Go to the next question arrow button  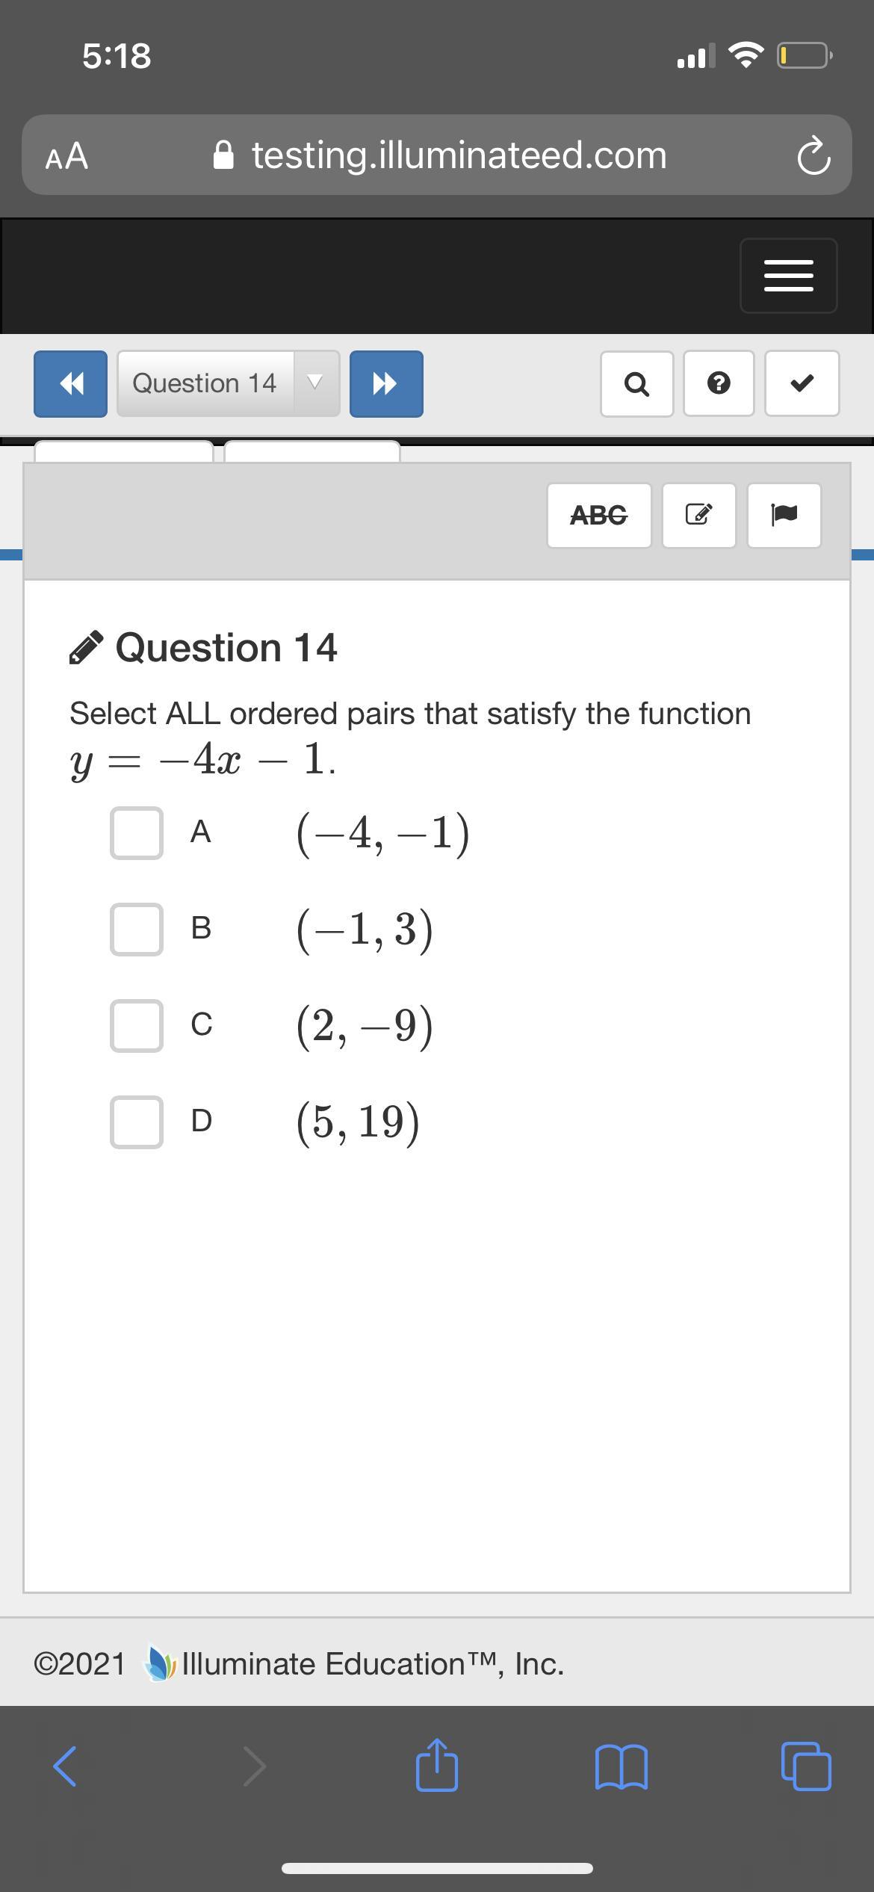385,383
